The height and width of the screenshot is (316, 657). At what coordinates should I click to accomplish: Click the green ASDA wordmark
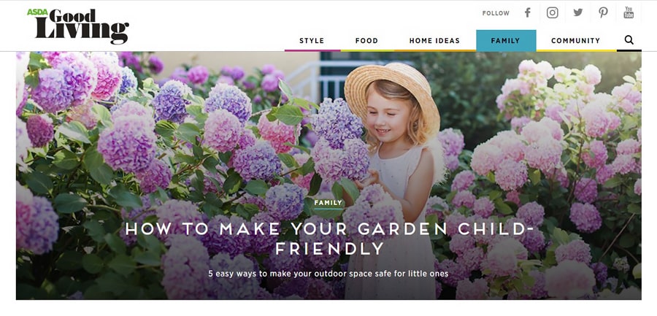click(x=37, y=12)
